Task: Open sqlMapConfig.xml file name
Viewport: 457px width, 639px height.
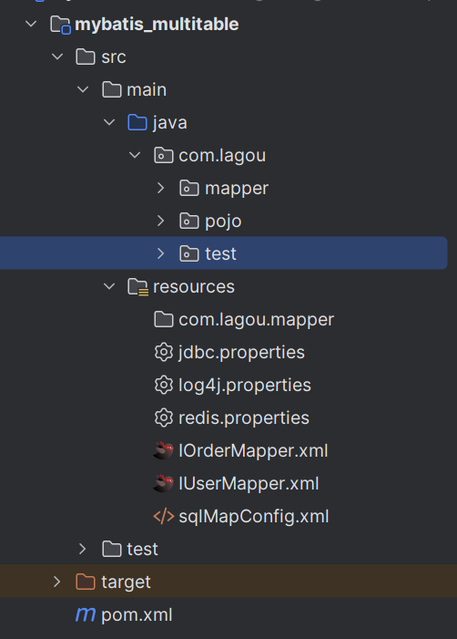Action: (254, 517)
